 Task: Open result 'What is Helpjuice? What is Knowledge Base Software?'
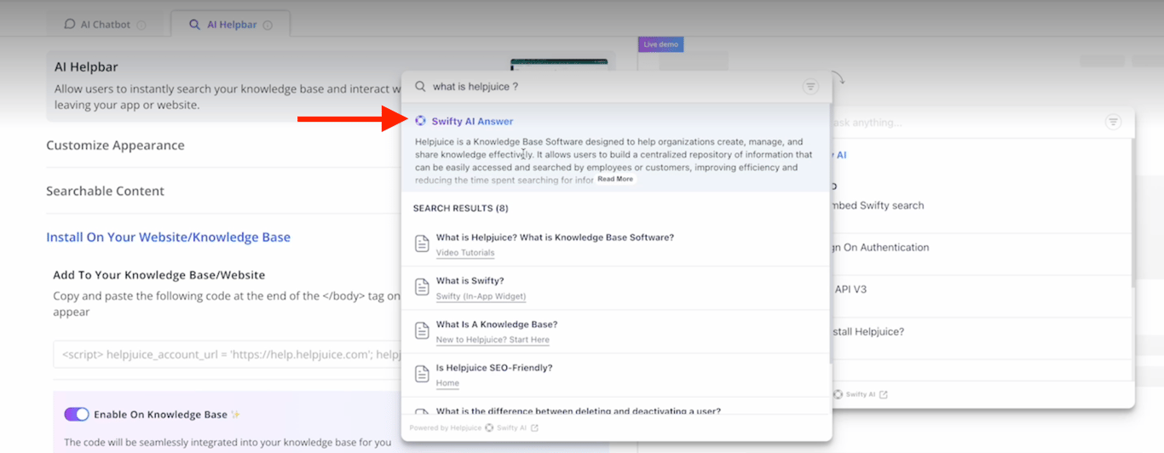point(555,238)
